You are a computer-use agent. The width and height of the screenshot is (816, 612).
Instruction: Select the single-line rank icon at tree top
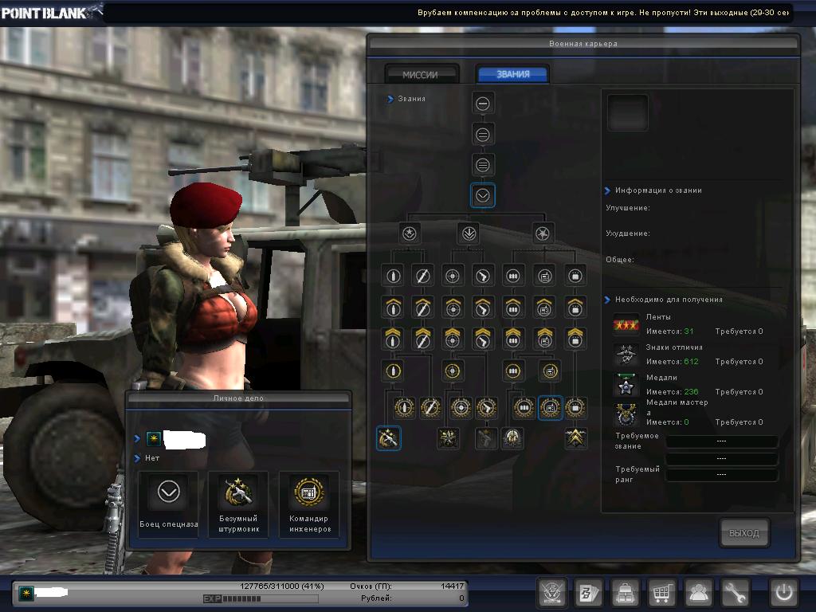pyautogui.click(x=482, y=104)
